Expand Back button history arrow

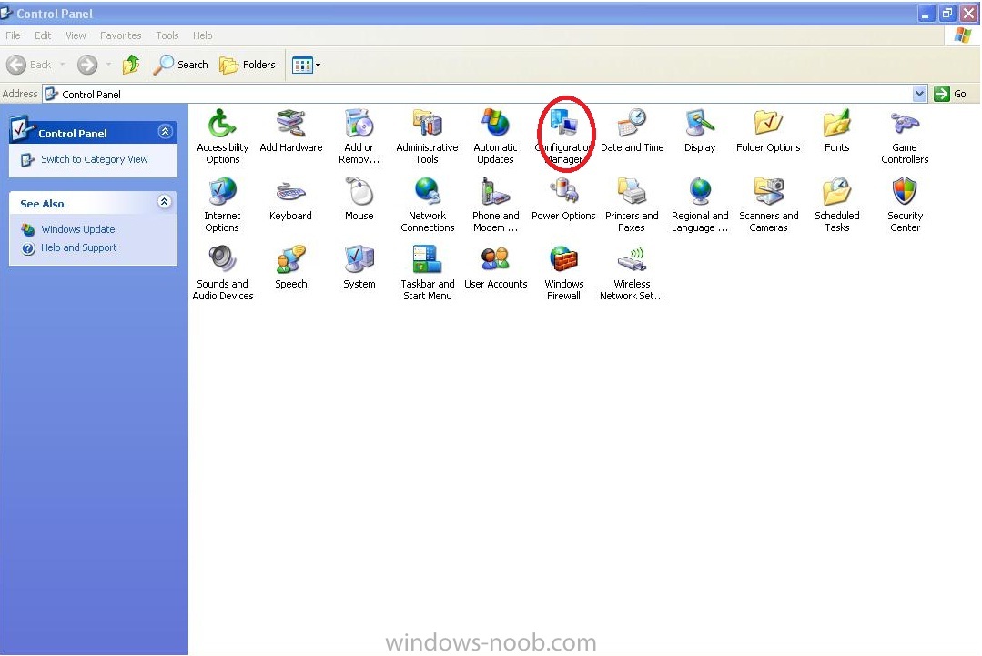tap(62, 65)
